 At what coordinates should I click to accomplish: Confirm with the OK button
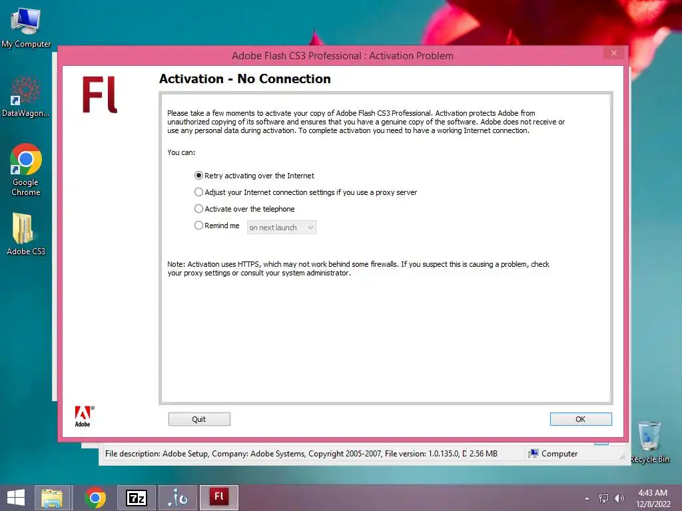point(581,419)
